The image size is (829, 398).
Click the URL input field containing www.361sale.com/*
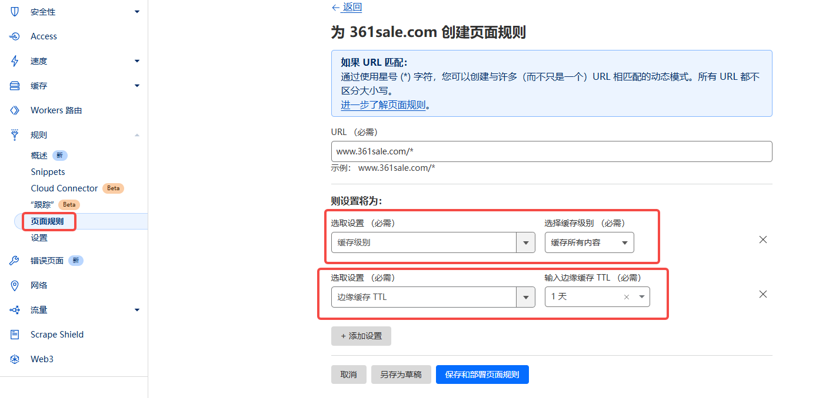(x=551, y=151)
